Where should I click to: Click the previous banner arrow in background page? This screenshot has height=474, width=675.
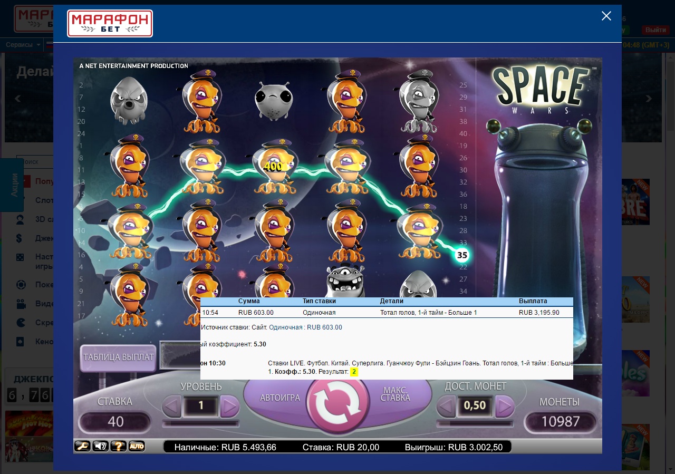17,99
